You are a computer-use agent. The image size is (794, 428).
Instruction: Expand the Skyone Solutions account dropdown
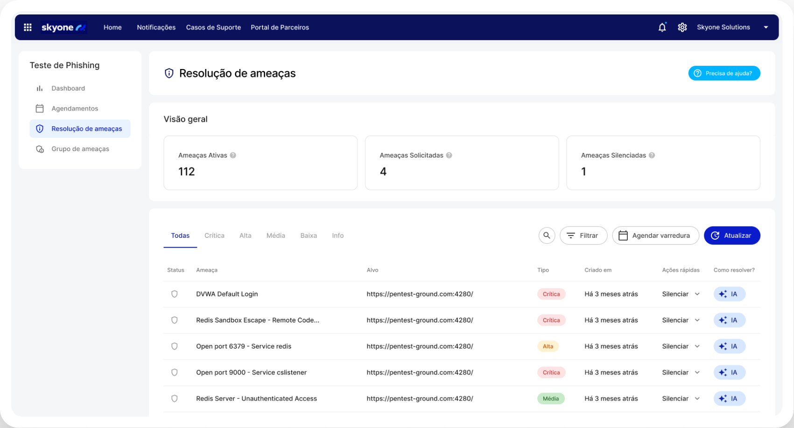[766, 28]
